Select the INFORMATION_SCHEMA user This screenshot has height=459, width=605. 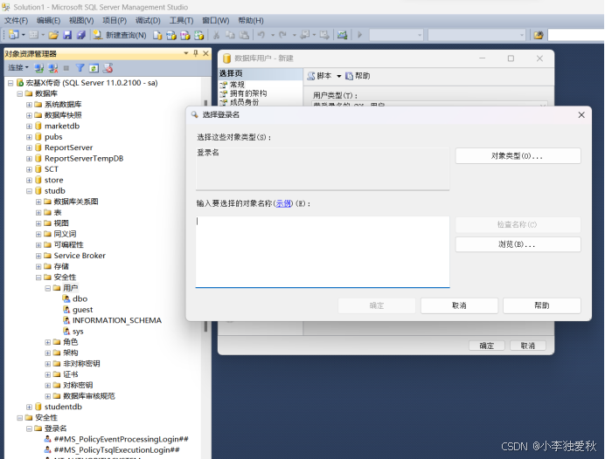(117, 320)
